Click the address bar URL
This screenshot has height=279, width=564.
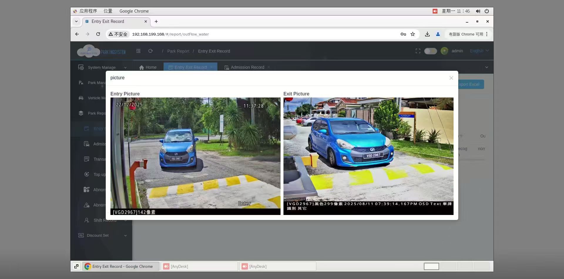pyautogui.click(x=170, y=34)
